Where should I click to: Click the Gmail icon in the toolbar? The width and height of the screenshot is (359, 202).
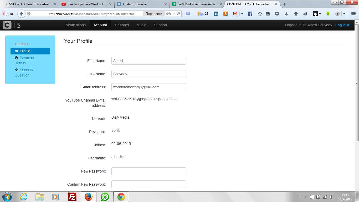coord(235,14)
